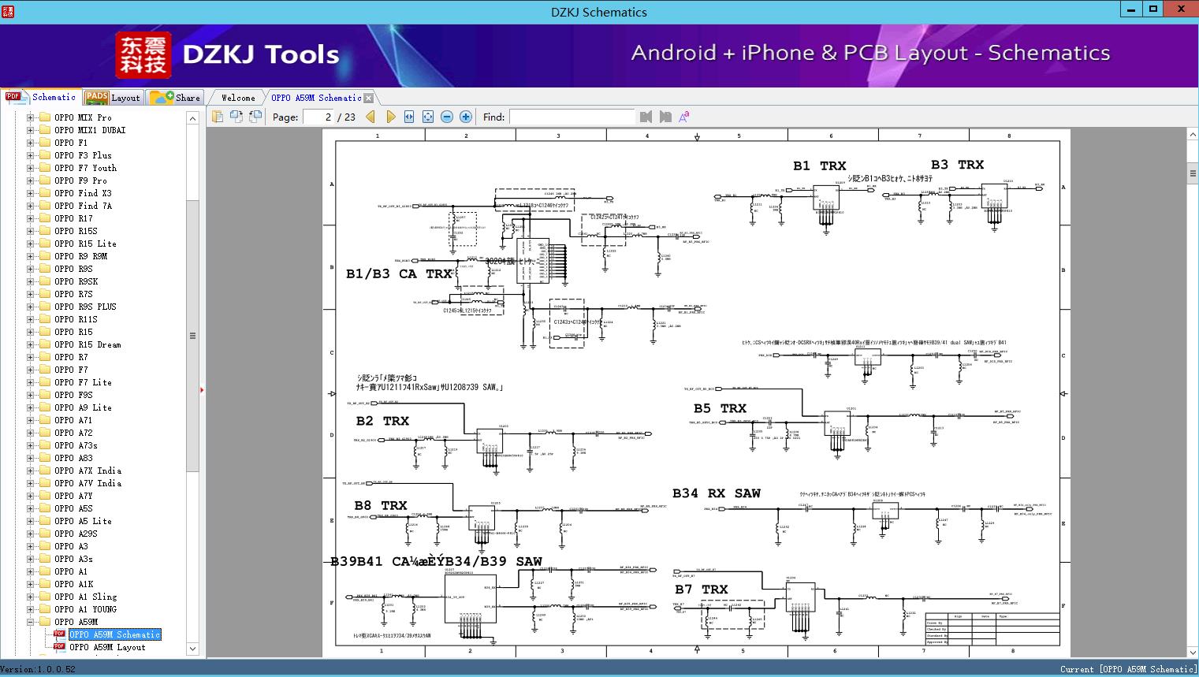
Task: Switch to the Schematic tab
Action: click(41, 97)
